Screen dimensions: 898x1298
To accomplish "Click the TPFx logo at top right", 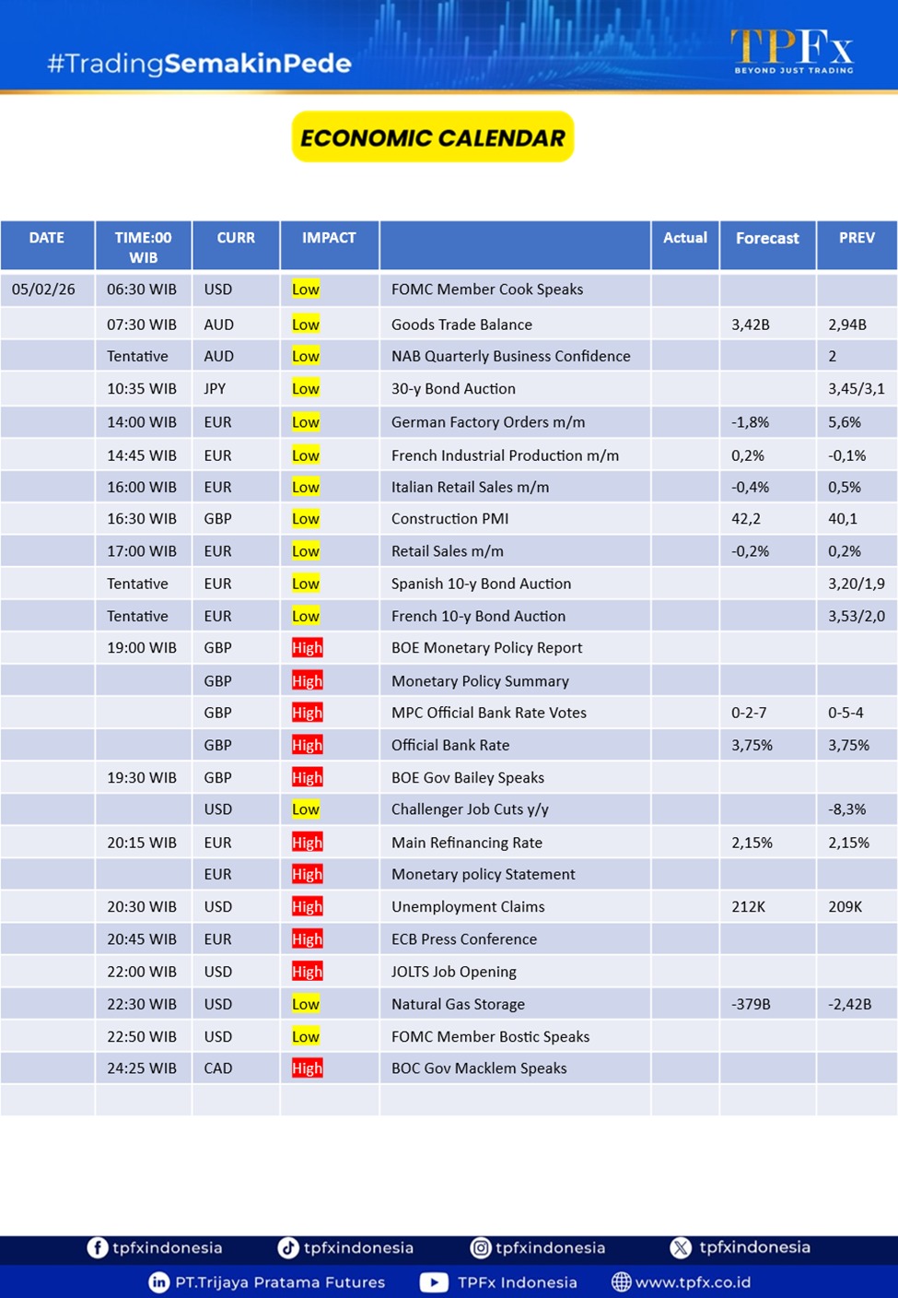I will click(x=792, y=50).
